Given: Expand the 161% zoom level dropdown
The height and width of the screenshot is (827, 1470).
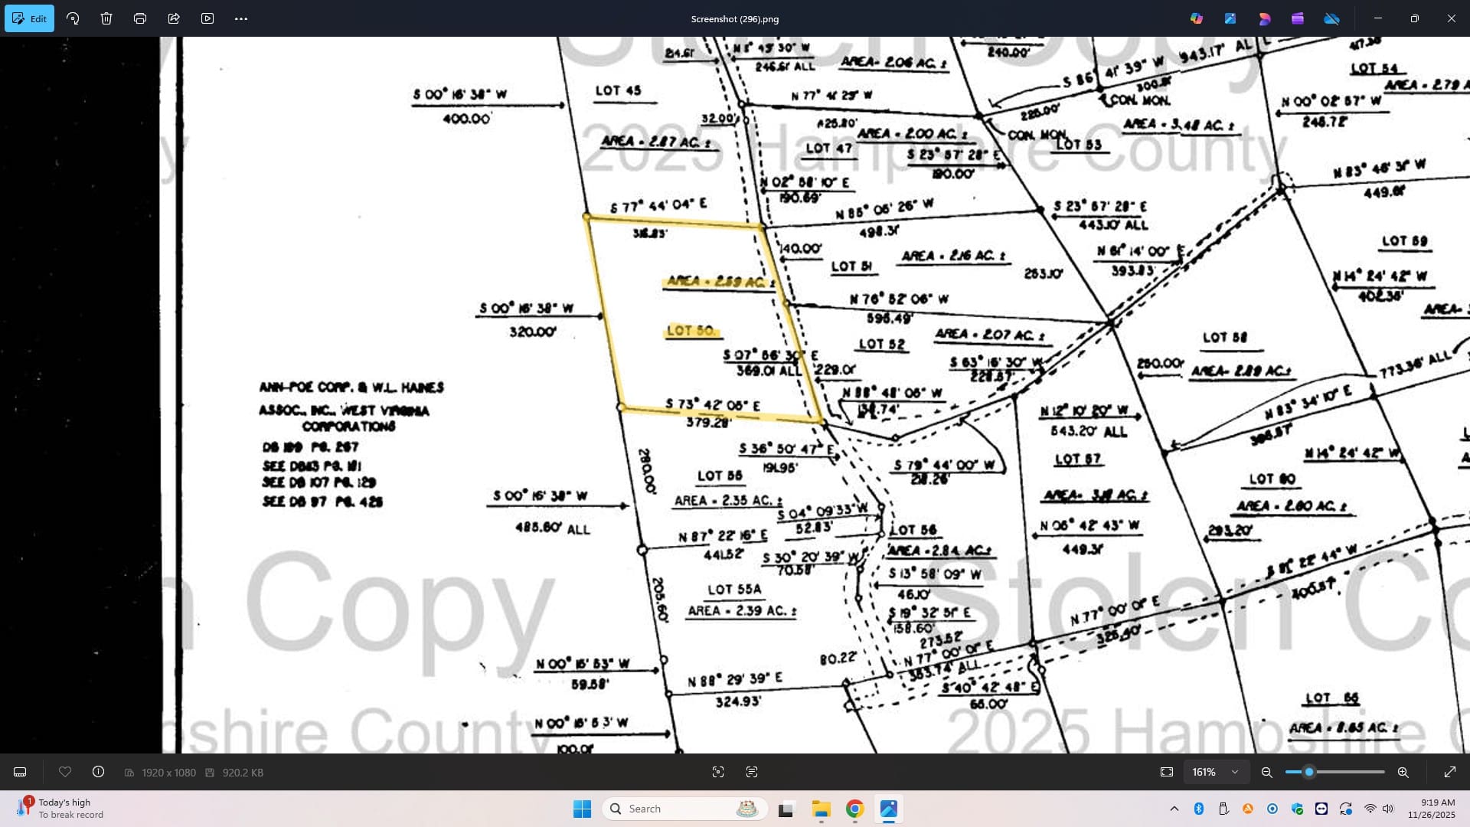Looking at the screenshot, I should click(x=1234, y=772).
